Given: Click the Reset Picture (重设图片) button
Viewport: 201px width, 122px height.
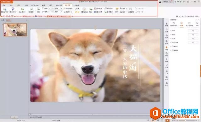Looking at the screenshot, I should pos(109,12).
